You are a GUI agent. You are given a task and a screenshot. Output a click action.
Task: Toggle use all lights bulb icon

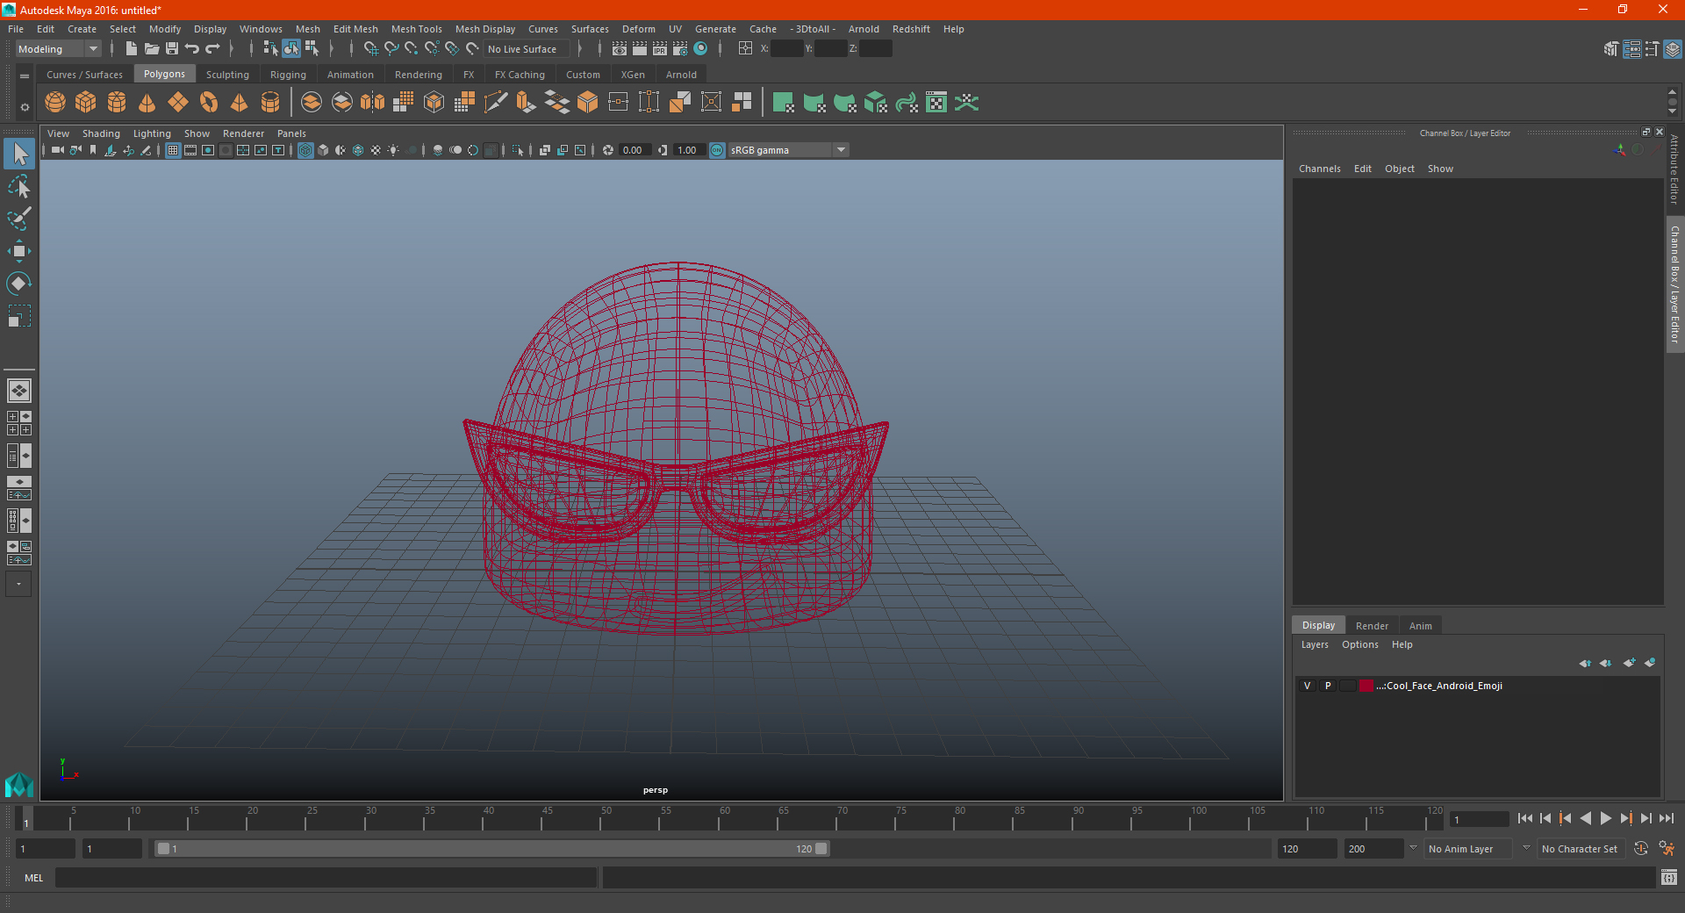[x=393, y=150]
